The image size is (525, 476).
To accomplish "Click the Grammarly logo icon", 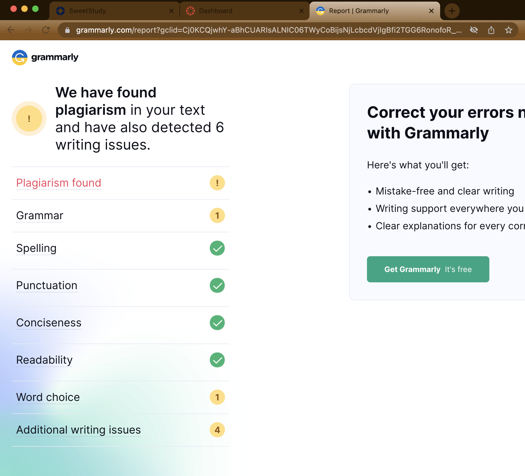I will pos(20,57).
